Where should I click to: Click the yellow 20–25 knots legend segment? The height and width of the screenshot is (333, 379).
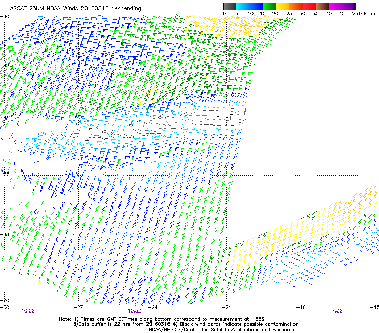[283, 6]
